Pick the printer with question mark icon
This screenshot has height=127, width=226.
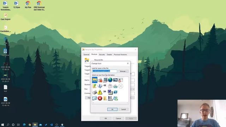point(100,80)
